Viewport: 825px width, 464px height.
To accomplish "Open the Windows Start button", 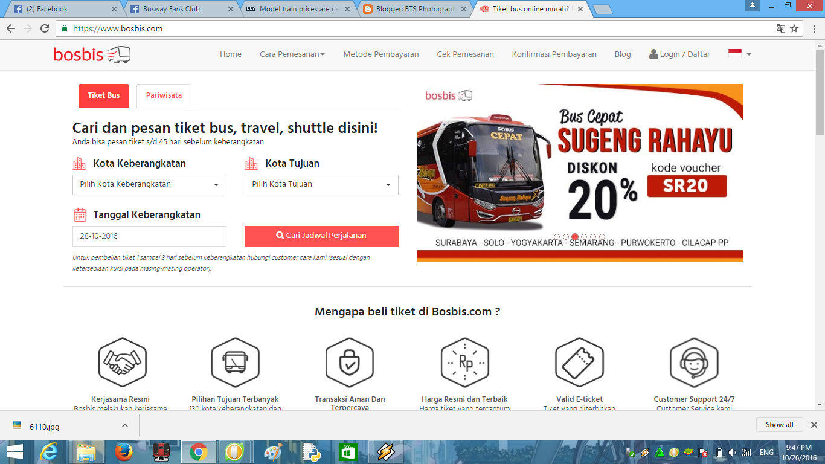I will click(14, 452).
